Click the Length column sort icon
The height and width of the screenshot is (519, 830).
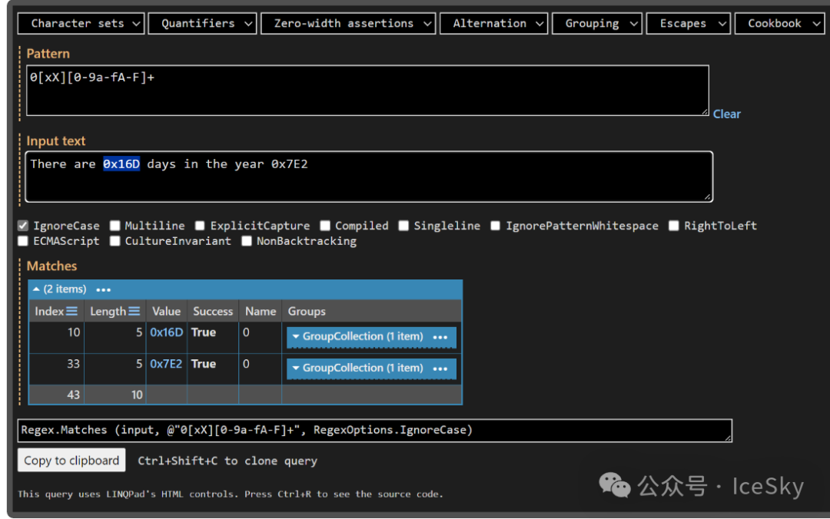(x=134, y=312)
